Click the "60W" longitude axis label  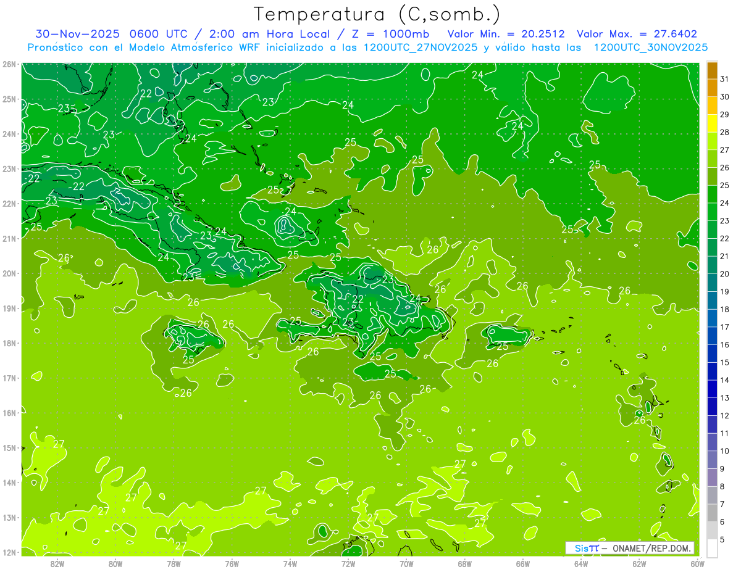[697, 563]
